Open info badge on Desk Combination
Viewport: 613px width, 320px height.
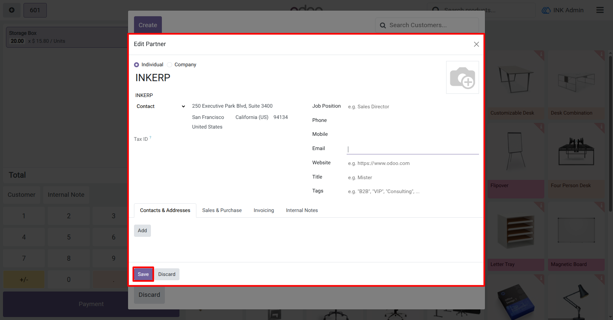pyautogui.click(x=601, y=54)
